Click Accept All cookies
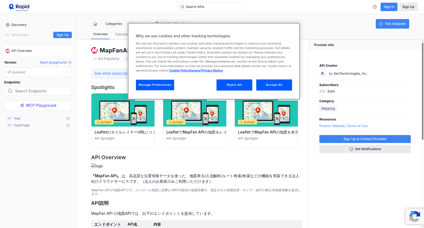424x228 pixels. (274, 85)
